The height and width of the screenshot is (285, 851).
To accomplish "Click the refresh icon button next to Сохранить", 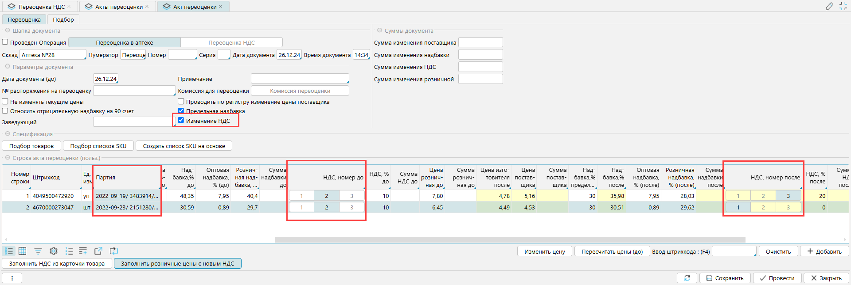I will coord(687,278).
